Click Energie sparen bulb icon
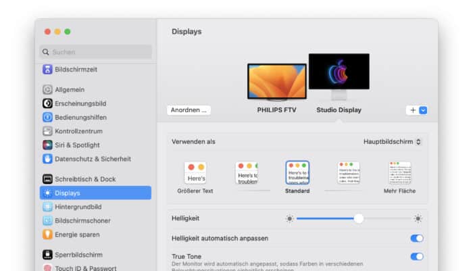 coord(47,235)
